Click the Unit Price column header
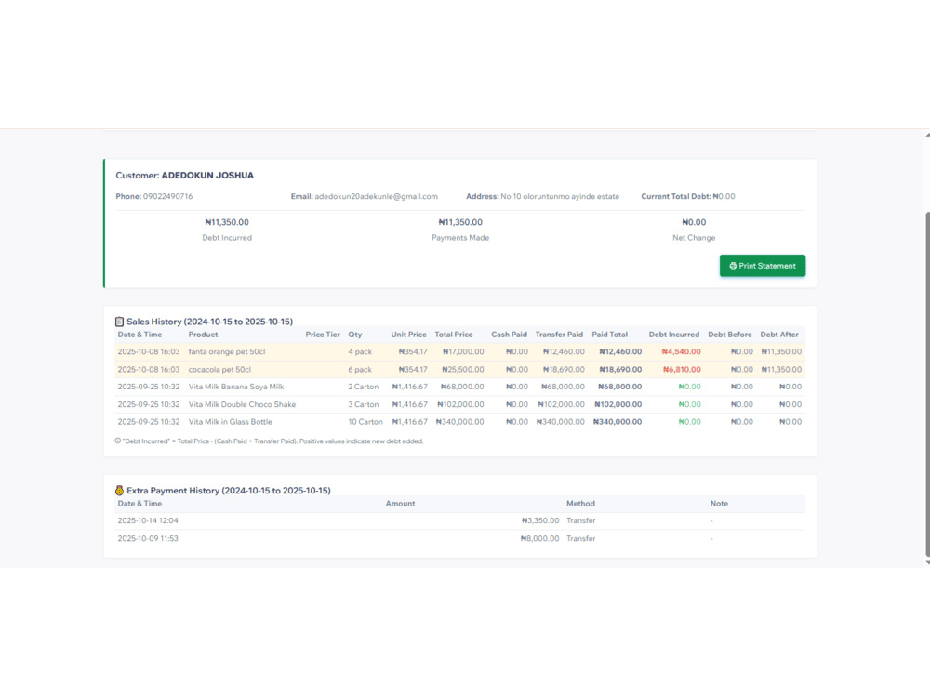This screenshot has width=930, height=697. pyautogui.click(x=408, y=335)
